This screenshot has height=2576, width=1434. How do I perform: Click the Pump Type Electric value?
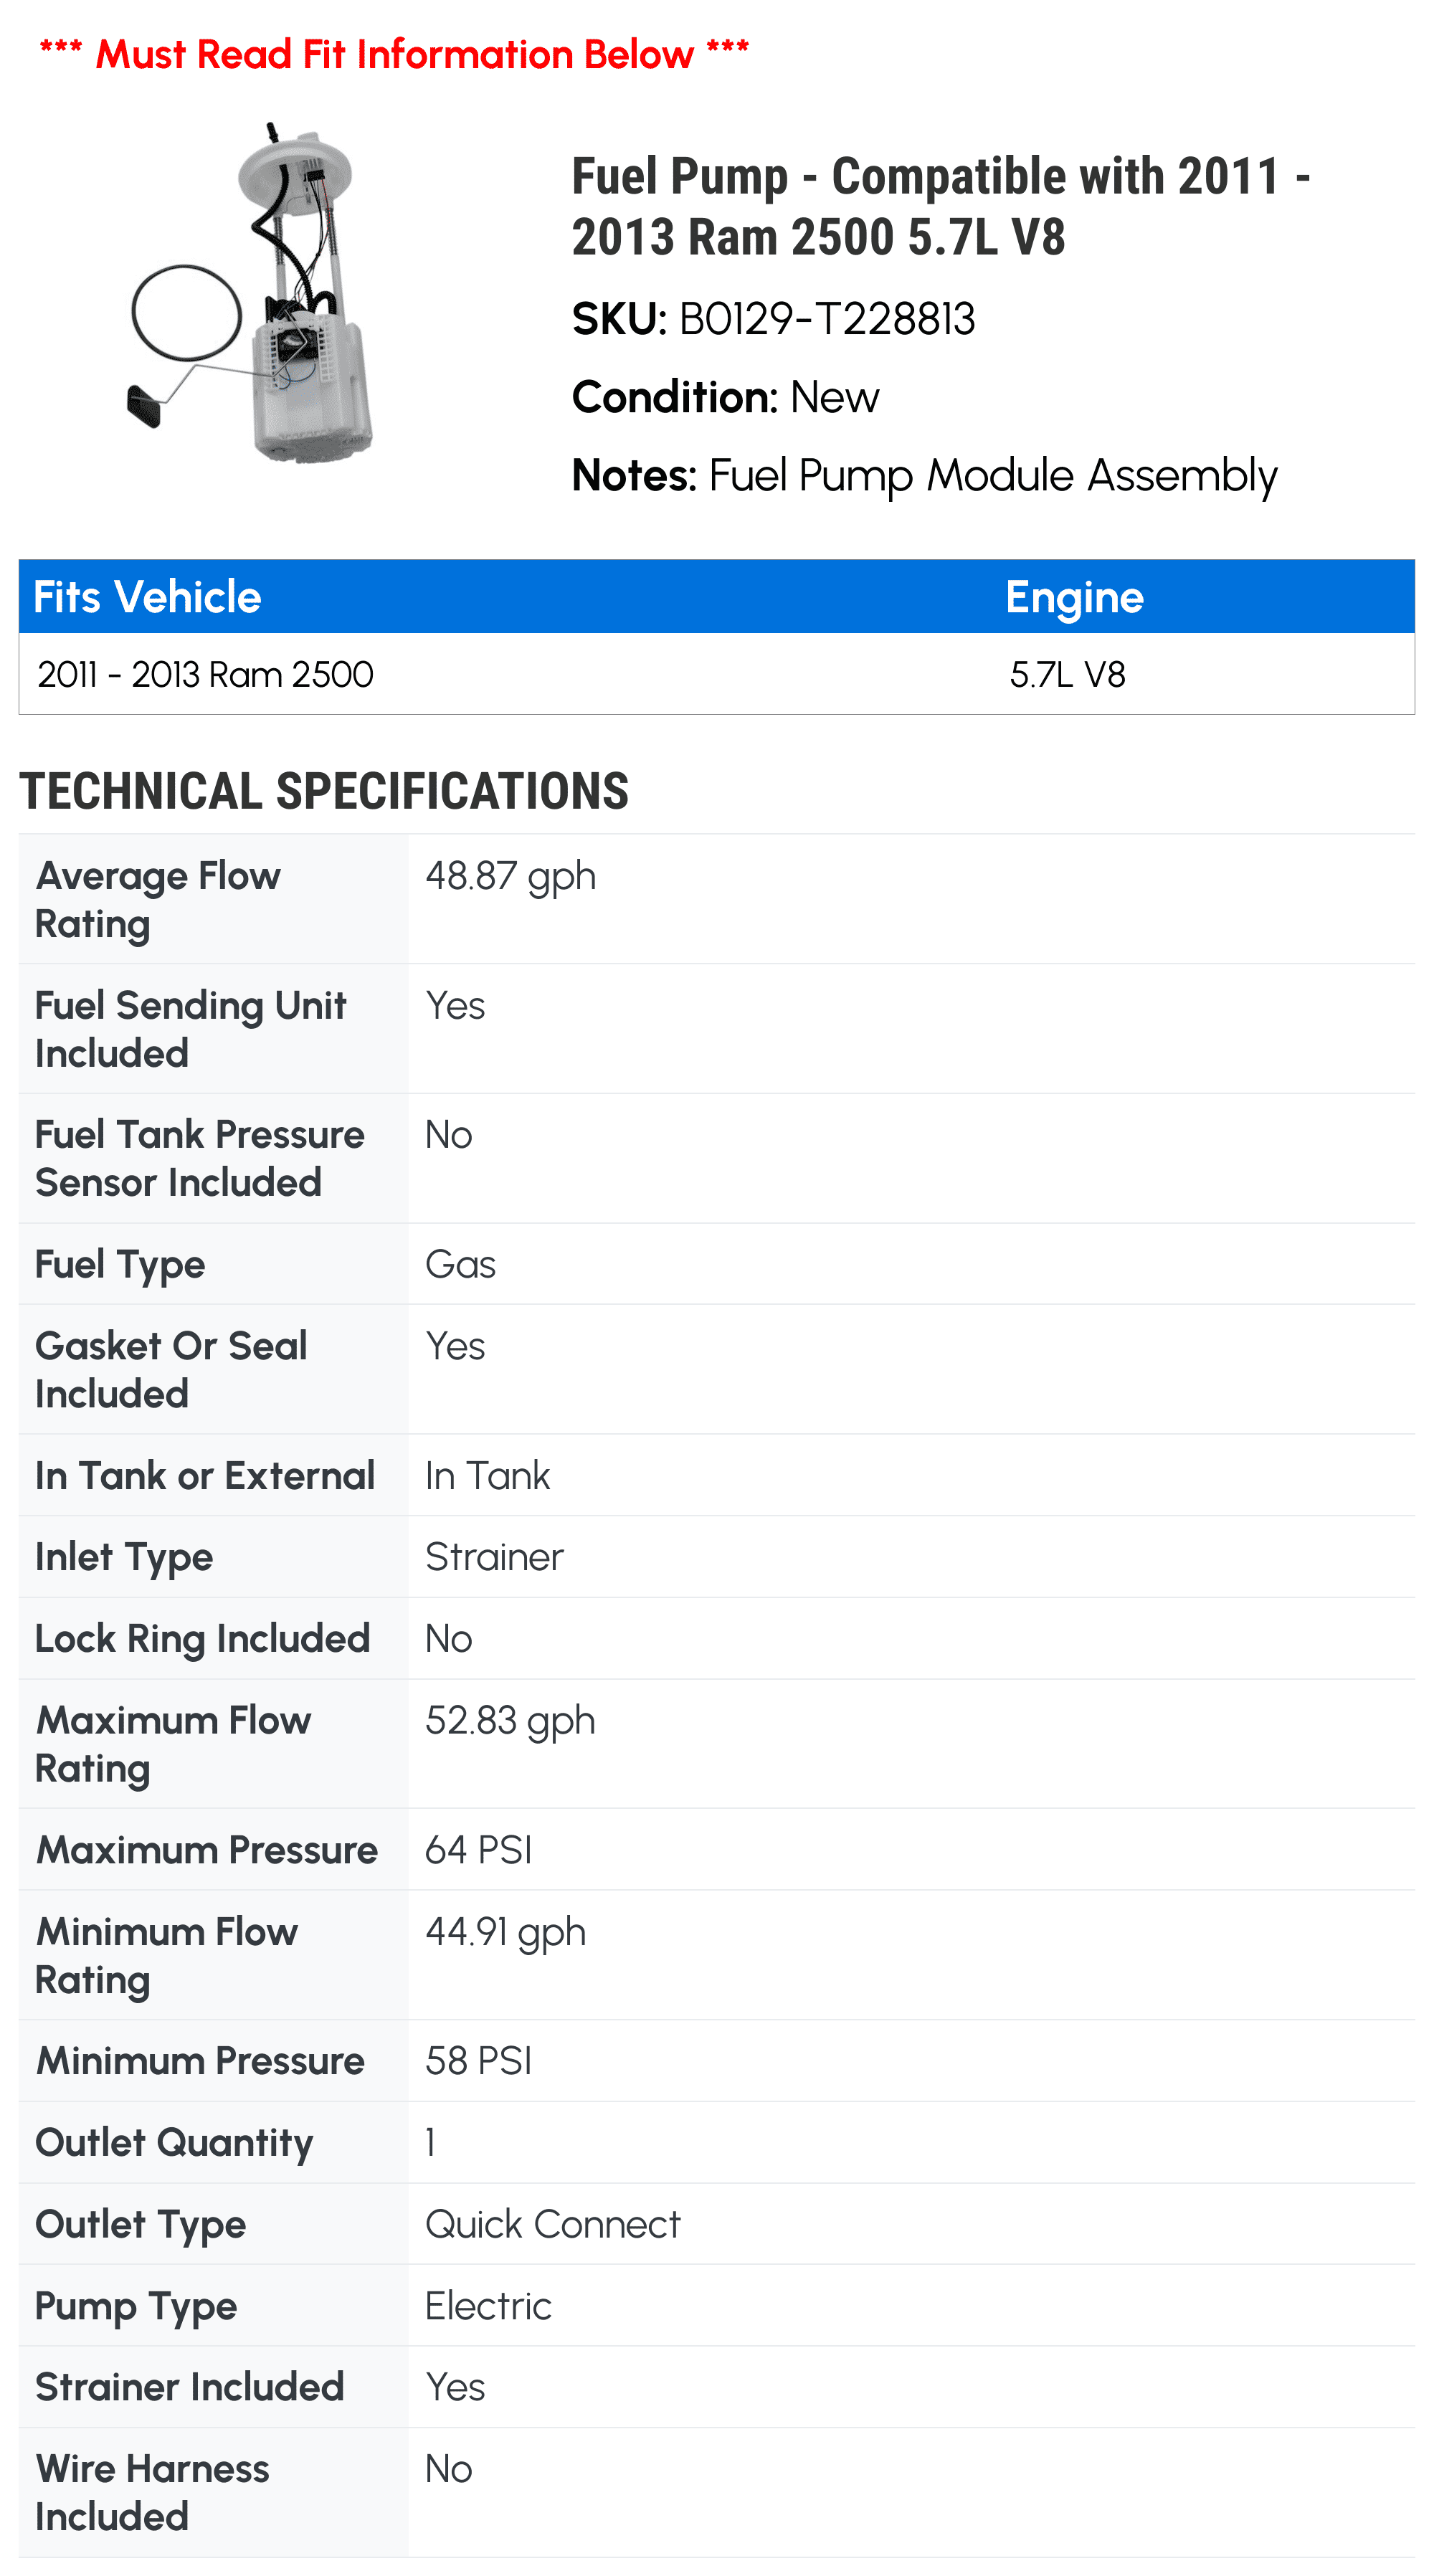[x=488, y=2306]
